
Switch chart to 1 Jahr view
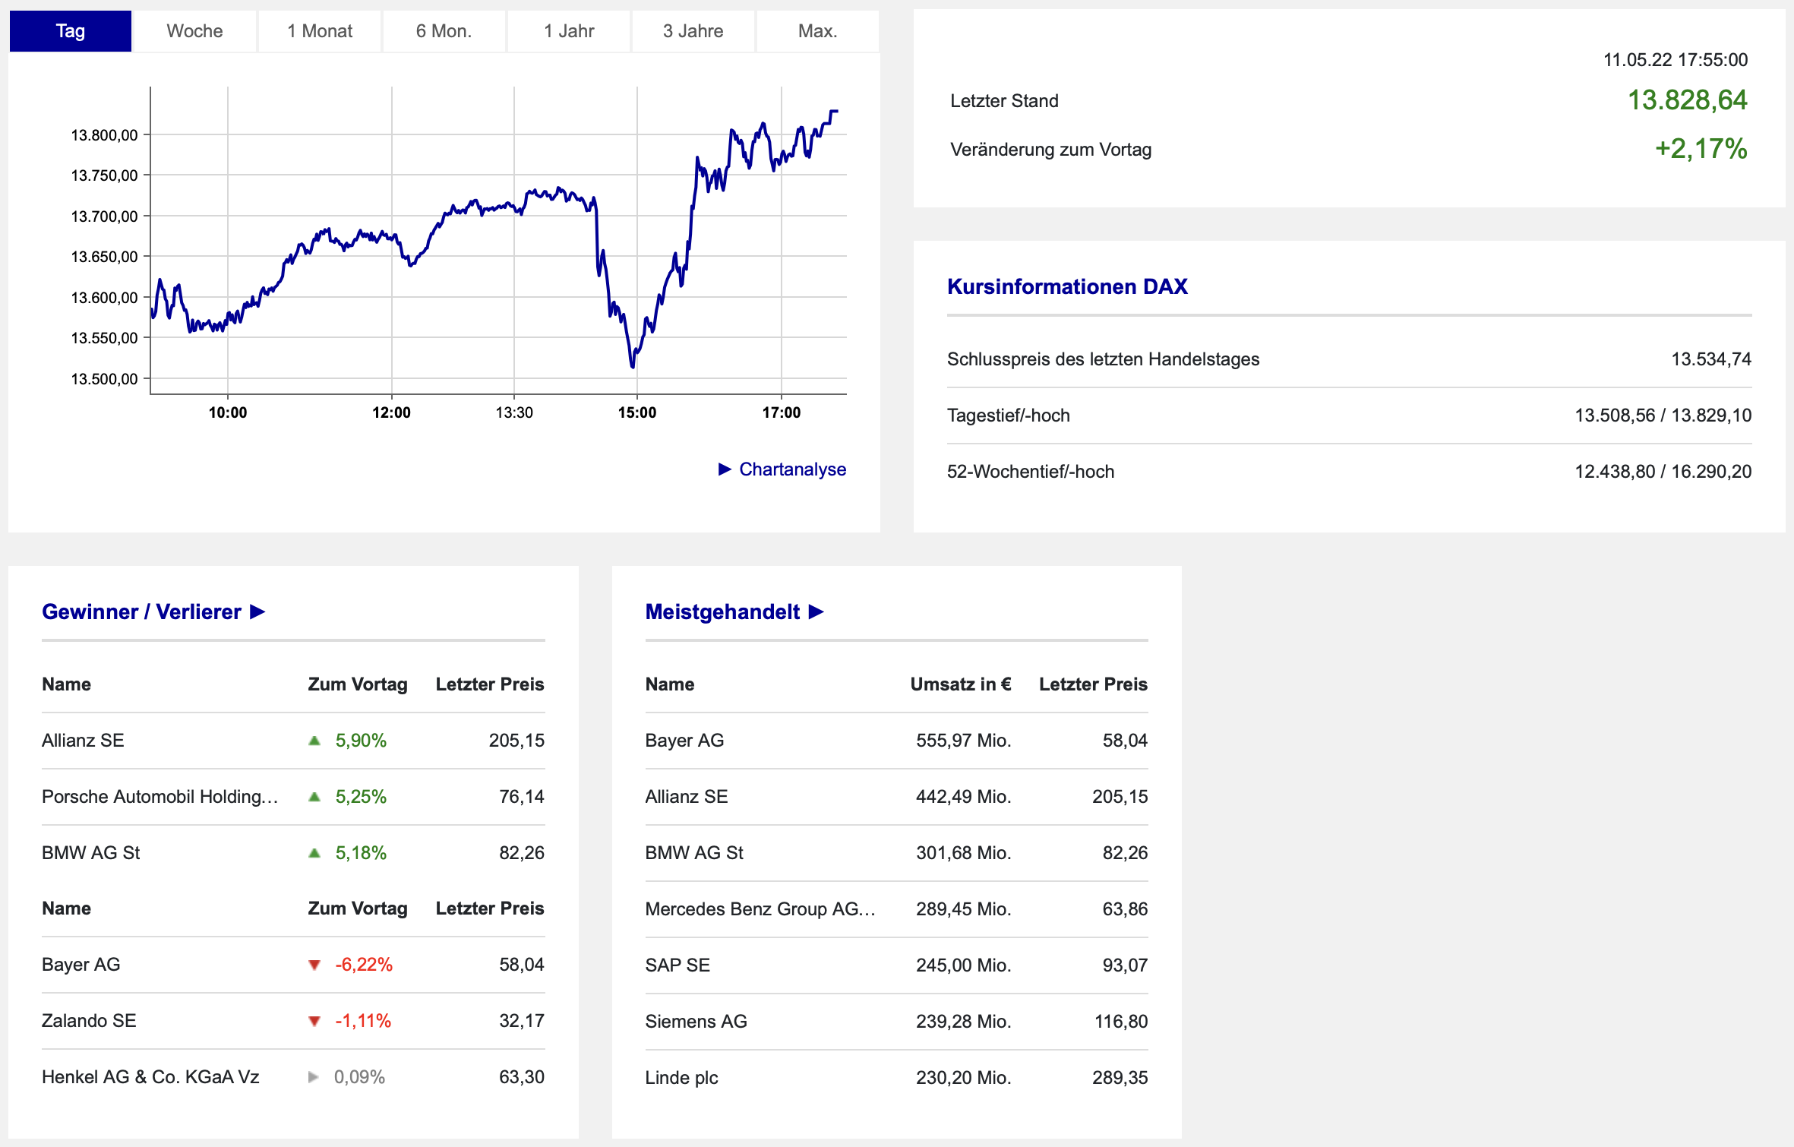tap(569, 31)
